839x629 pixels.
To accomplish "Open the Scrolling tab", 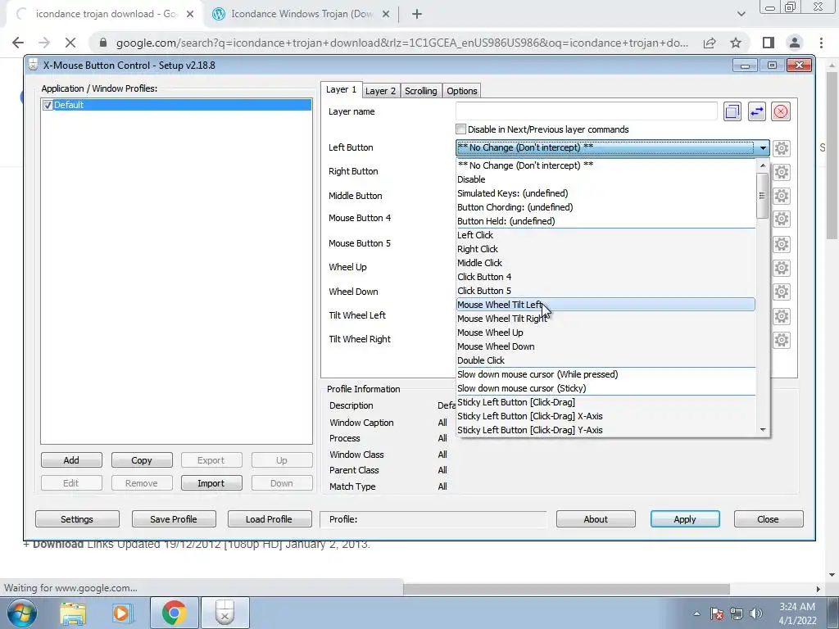I will (x=420, y=91).
